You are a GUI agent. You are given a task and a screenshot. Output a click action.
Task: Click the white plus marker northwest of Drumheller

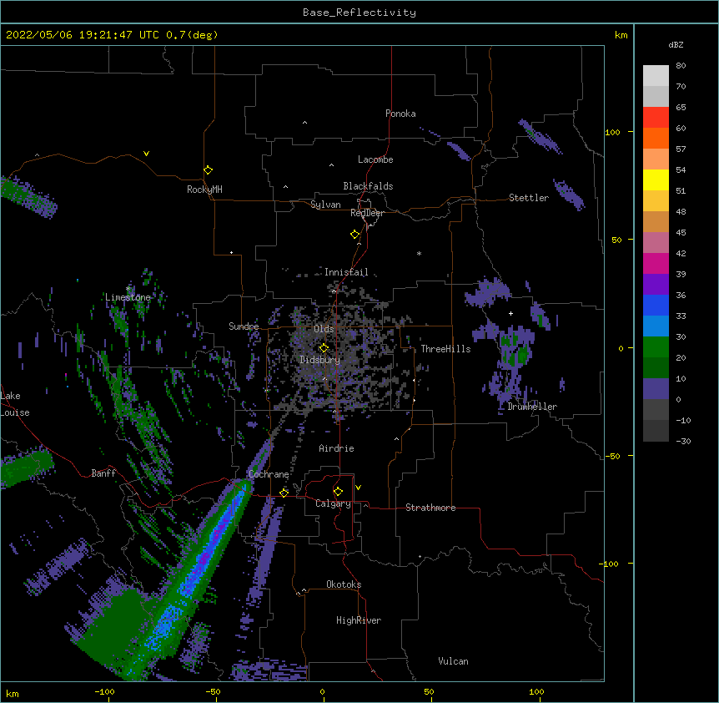point(510,313)
